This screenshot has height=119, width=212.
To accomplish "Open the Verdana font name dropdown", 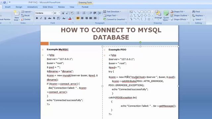I will tap(52, 13).
